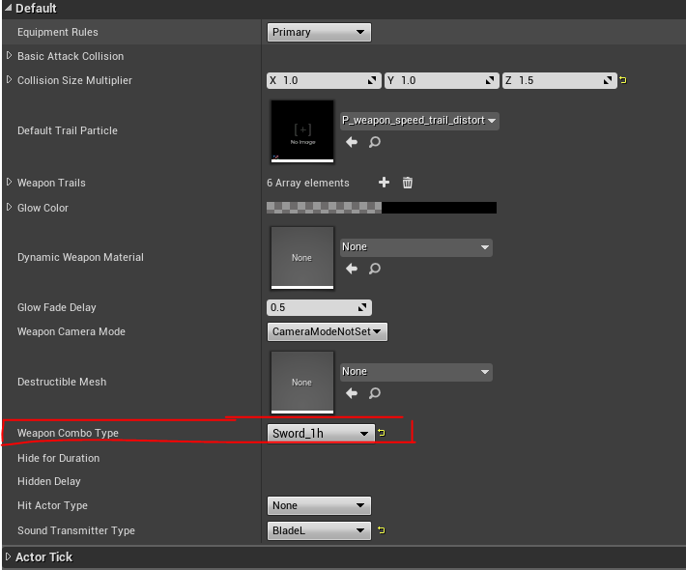Viewport: 686px width, 570px height.
Task: Click the Default Trail Particle thumbnail
Action: [302, 130]
